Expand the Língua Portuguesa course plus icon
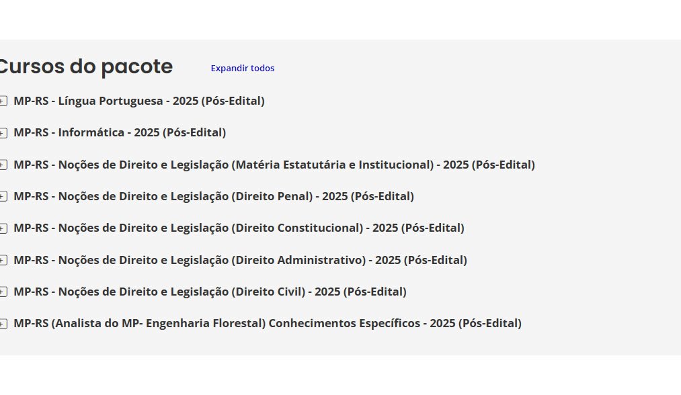Viewport: 681px width, 395px height. coord(3,101)
